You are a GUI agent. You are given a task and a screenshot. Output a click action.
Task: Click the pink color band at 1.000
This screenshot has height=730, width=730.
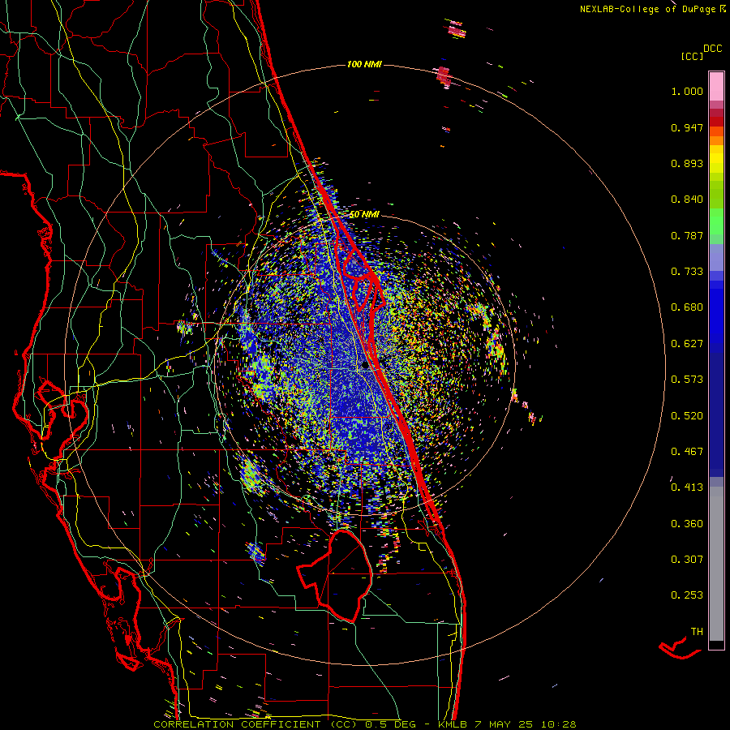tap(716, 87)
